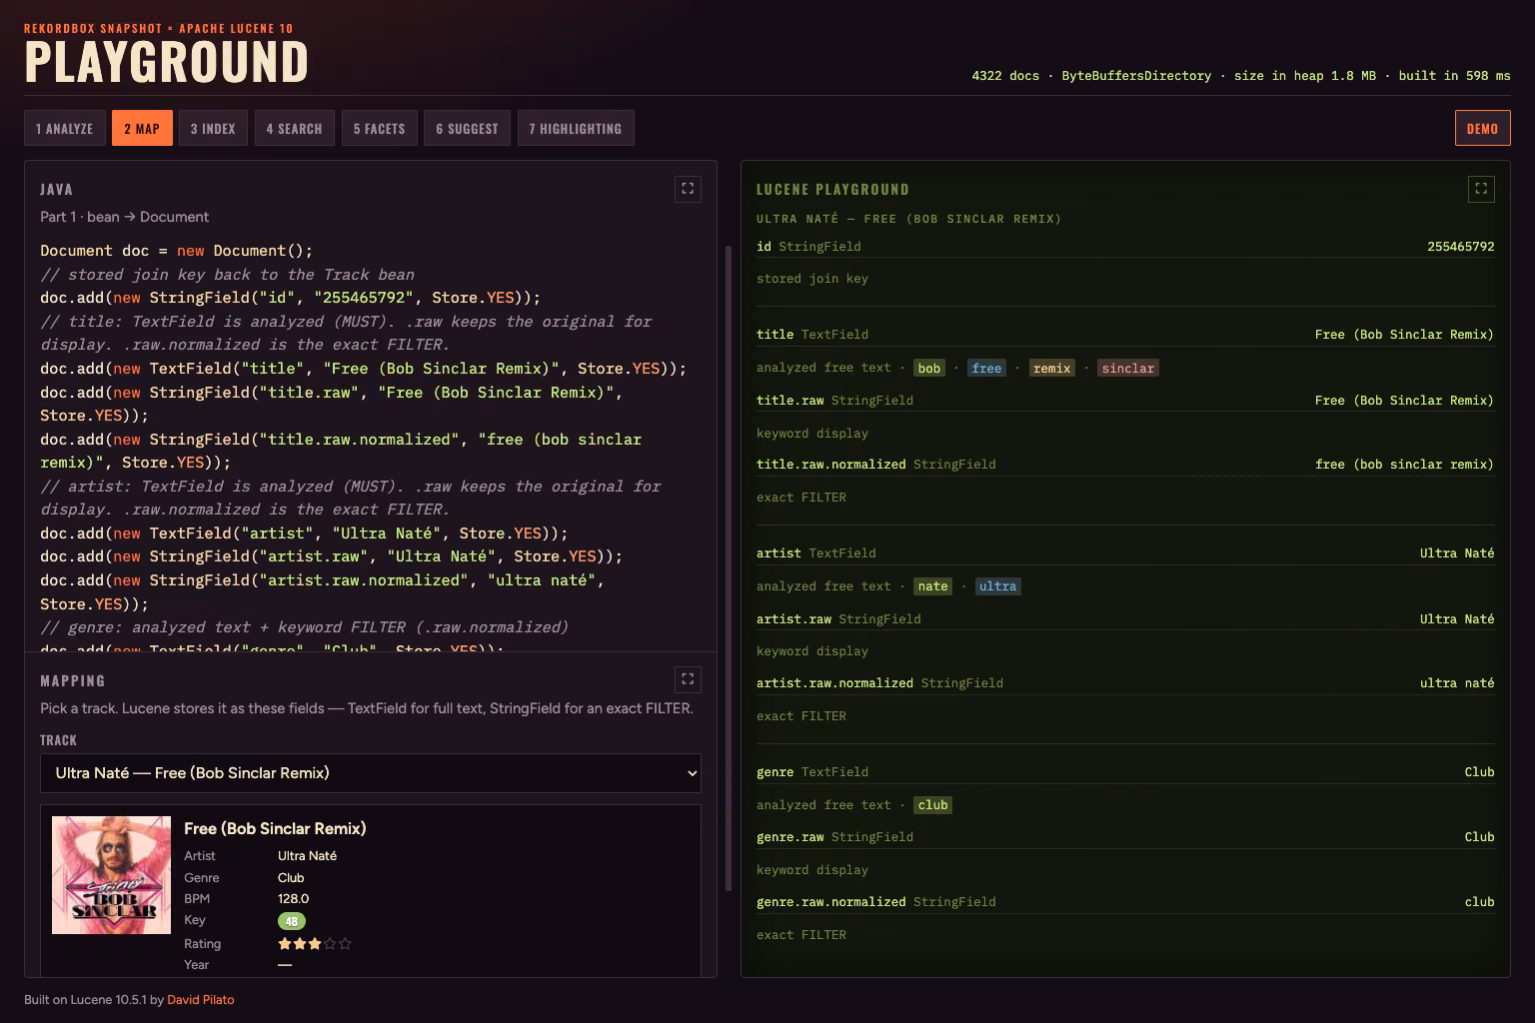Click the PLAYGROUND heading
The image size is (1535, 1023).
coord(166,62)
